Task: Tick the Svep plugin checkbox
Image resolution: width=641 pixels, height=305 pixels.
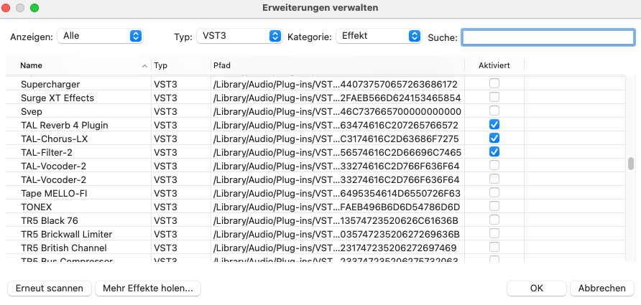Action: pos(494,111)
